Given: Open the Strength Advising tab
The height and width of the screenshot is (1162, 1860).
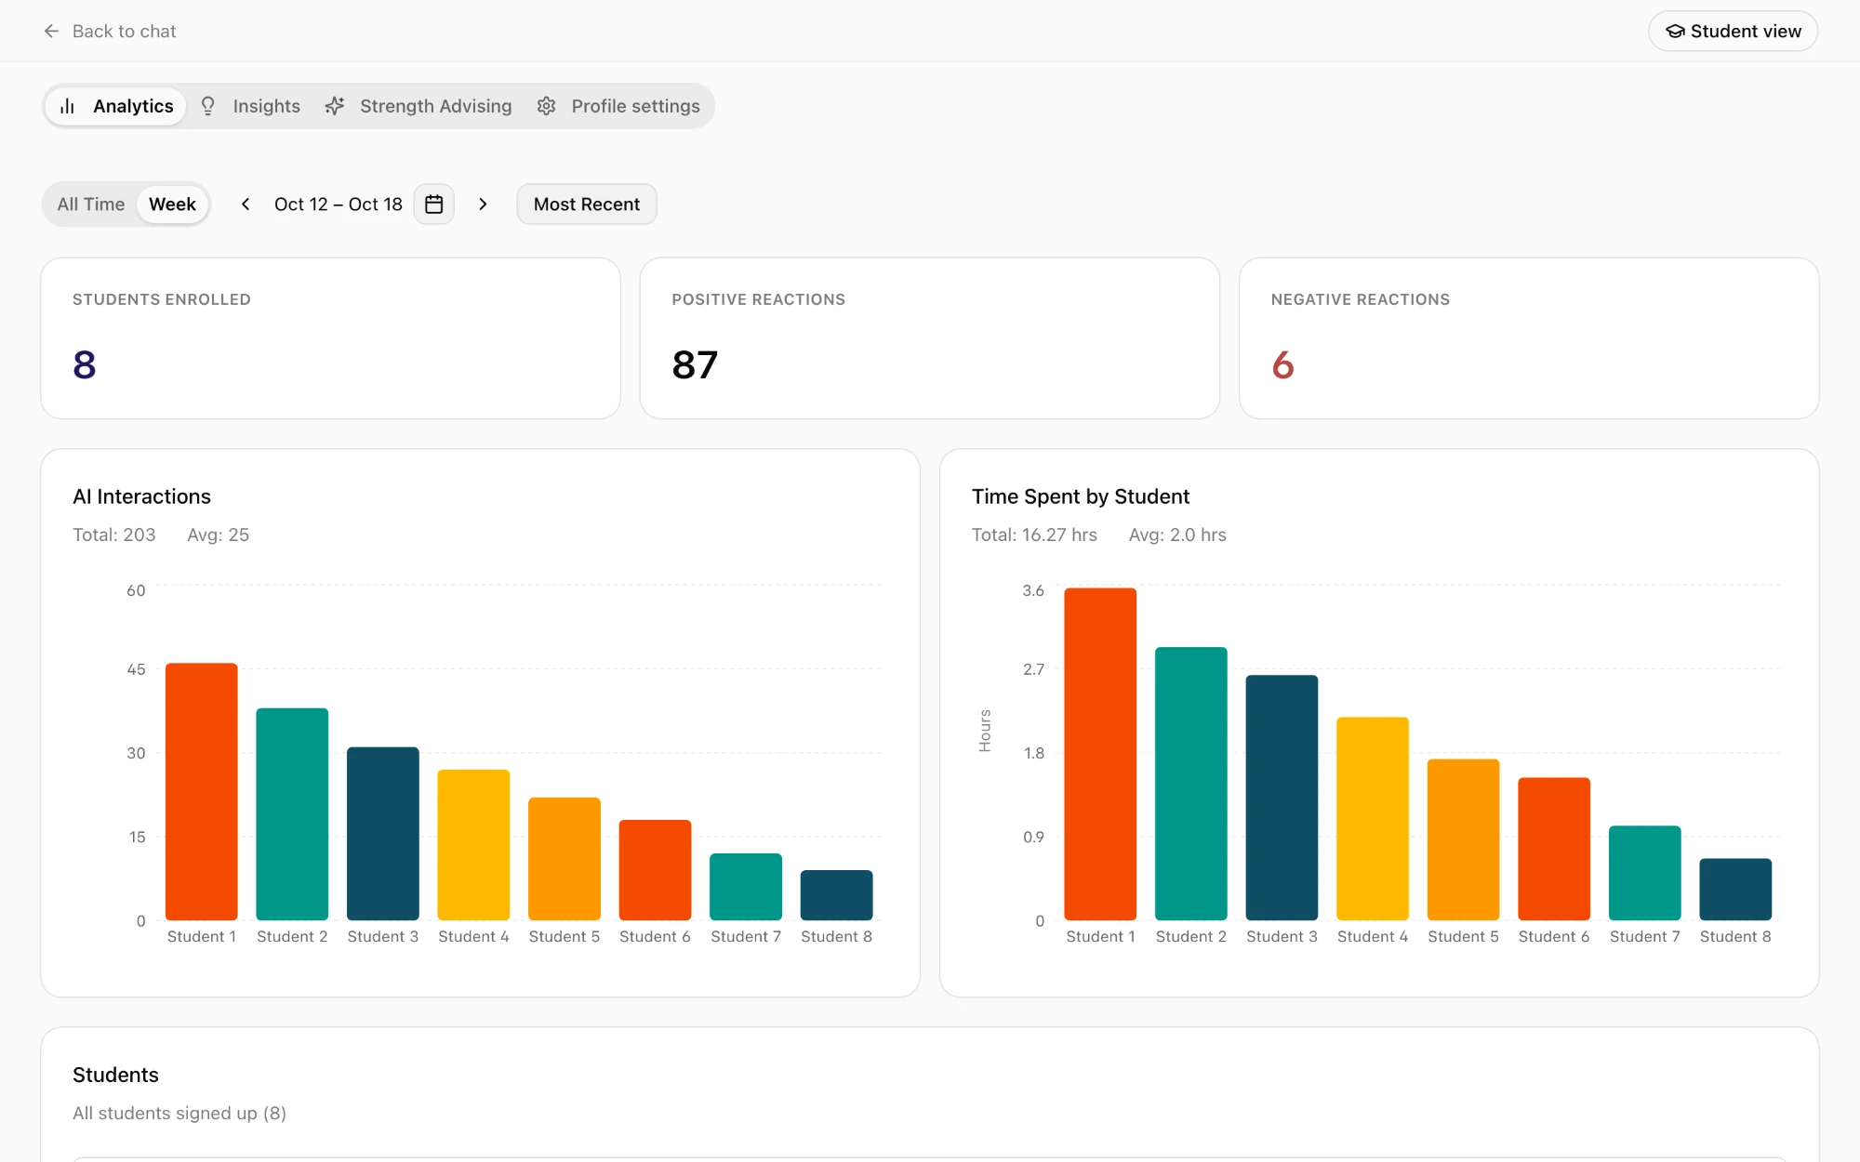Looking at the screenshot, I should pos(419,106).
